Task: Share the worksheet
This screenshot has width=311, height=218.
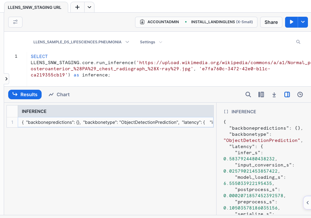Action: 271,22
